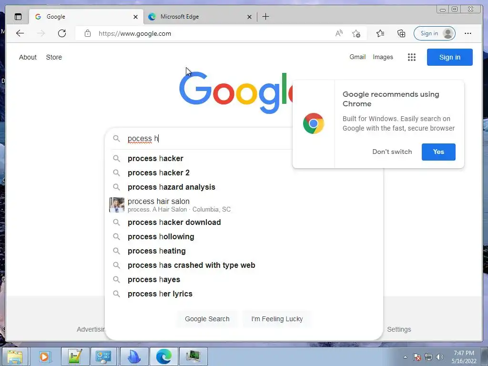488x366 pixels.
Task: Open the Favorites list icon
Action: (380, 33)
